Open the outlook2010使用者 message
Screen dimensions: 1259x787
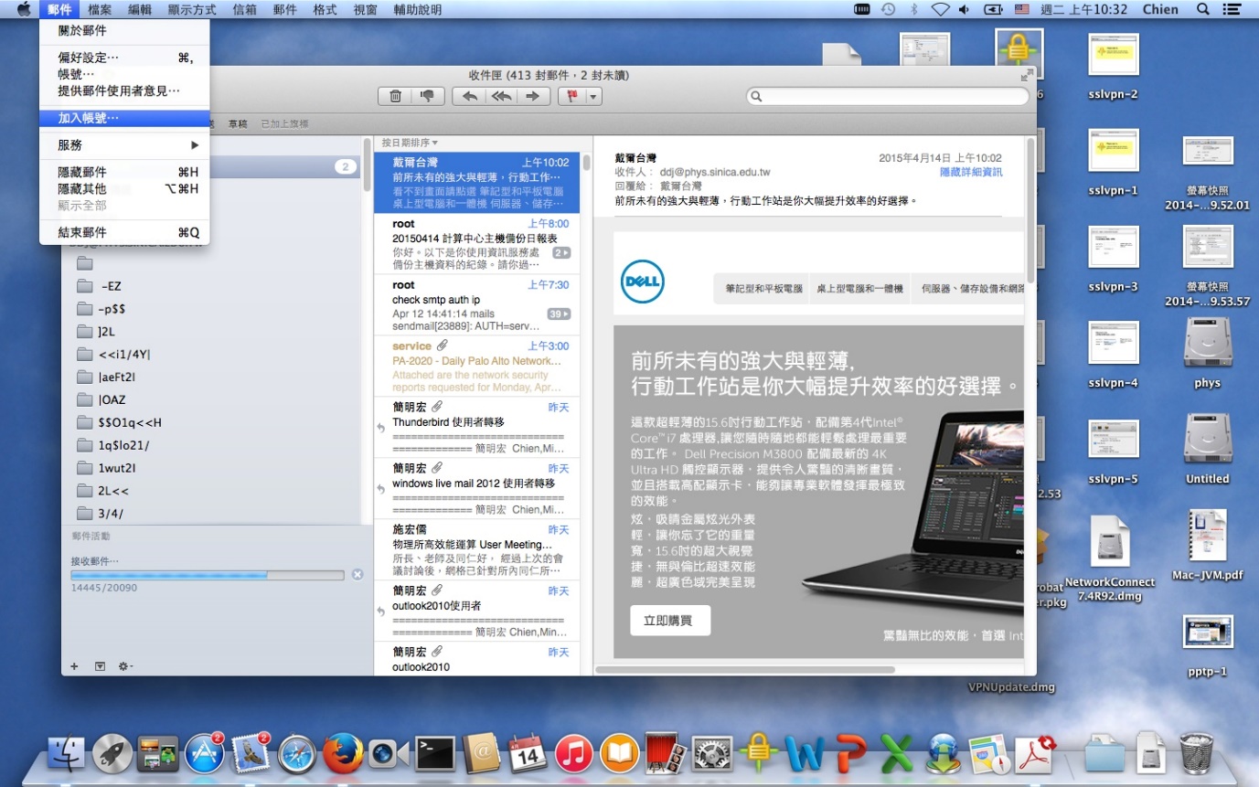click(476, 611)
